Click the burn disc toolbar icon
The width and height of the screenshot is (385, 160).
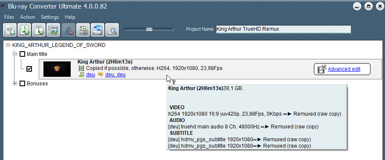tap(98, 30)
